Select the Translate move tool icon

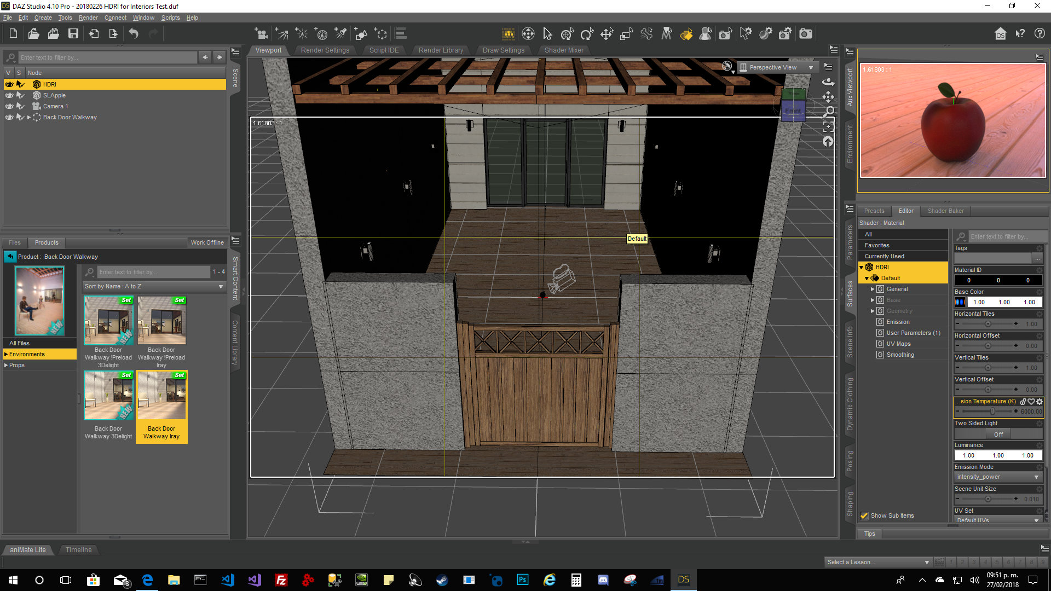(607, 34)
